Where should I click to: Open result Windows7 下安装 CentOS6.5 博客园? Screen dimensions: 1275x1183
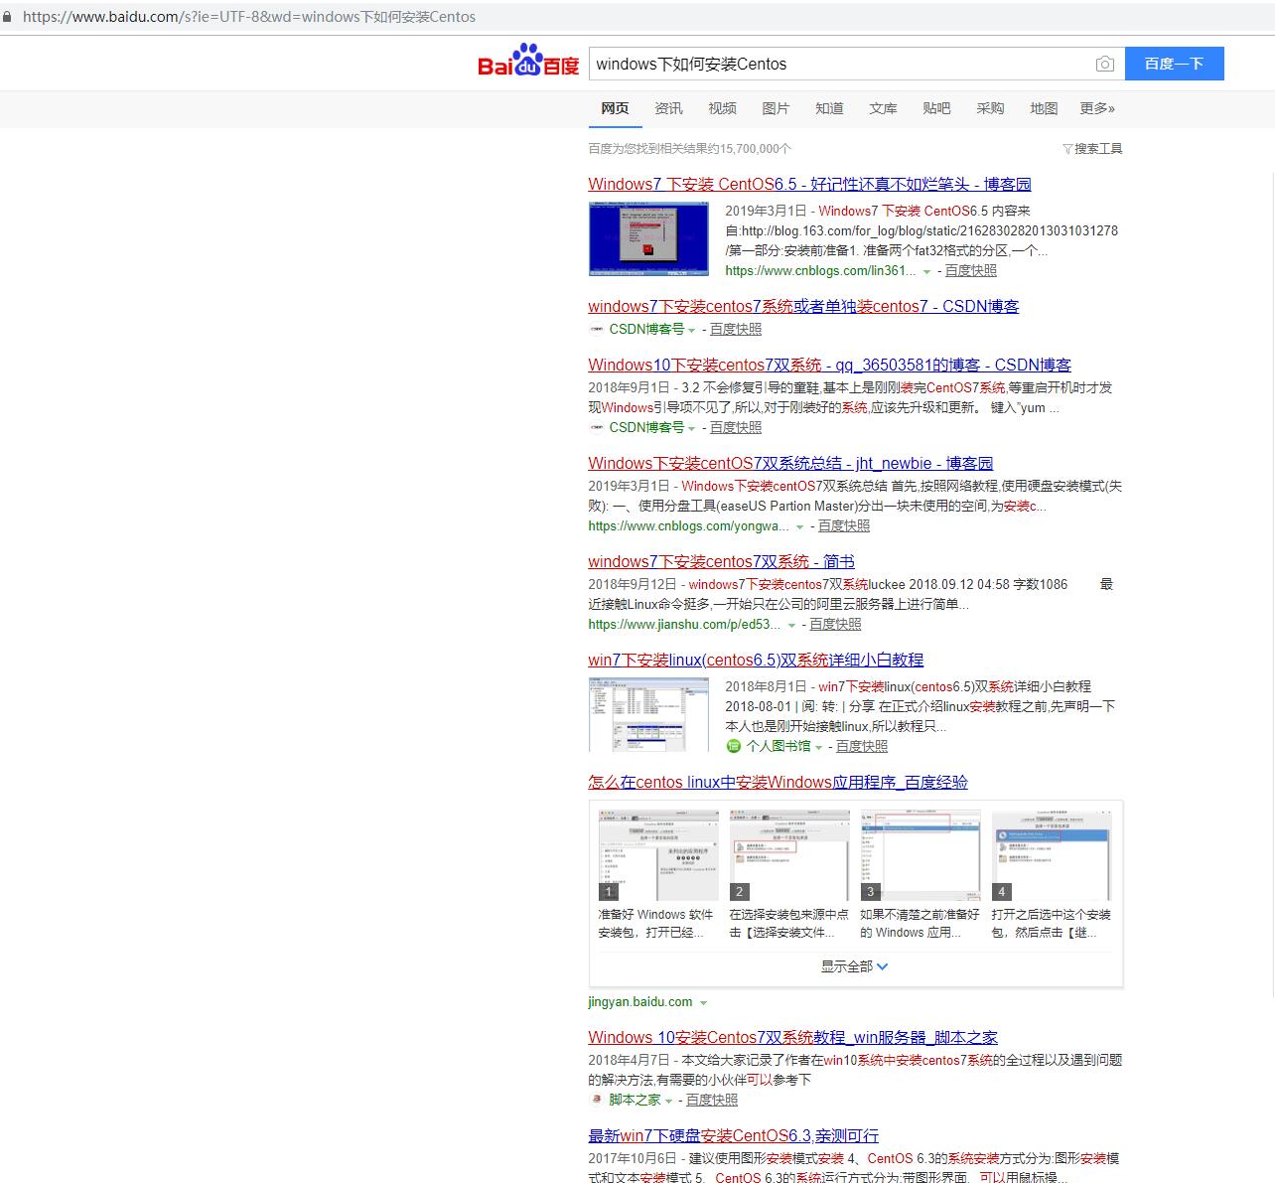point(809,184)
